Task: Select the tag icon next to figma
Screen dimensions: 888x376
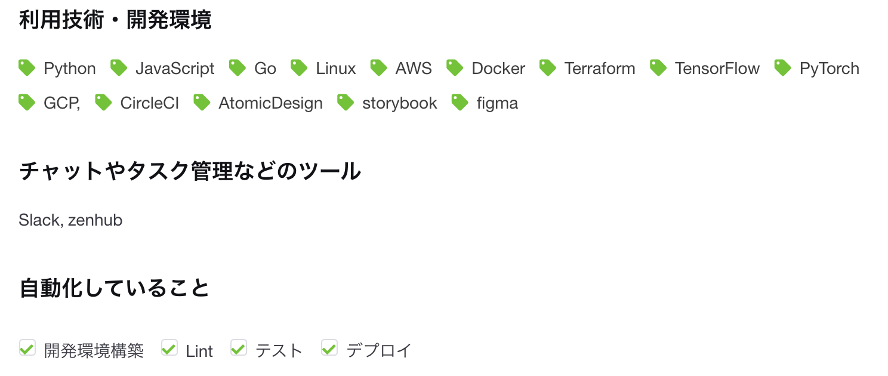Action: tap(460, 103)
